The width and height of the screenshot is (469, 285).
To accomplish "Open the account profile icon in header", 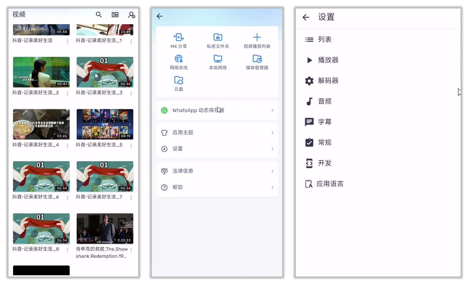I will (x=132, y=15).
